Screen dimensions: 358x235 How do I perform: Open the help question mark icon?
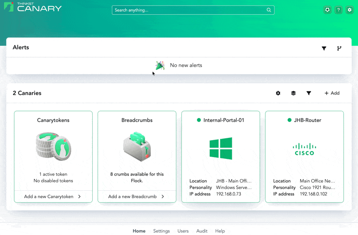338,10
